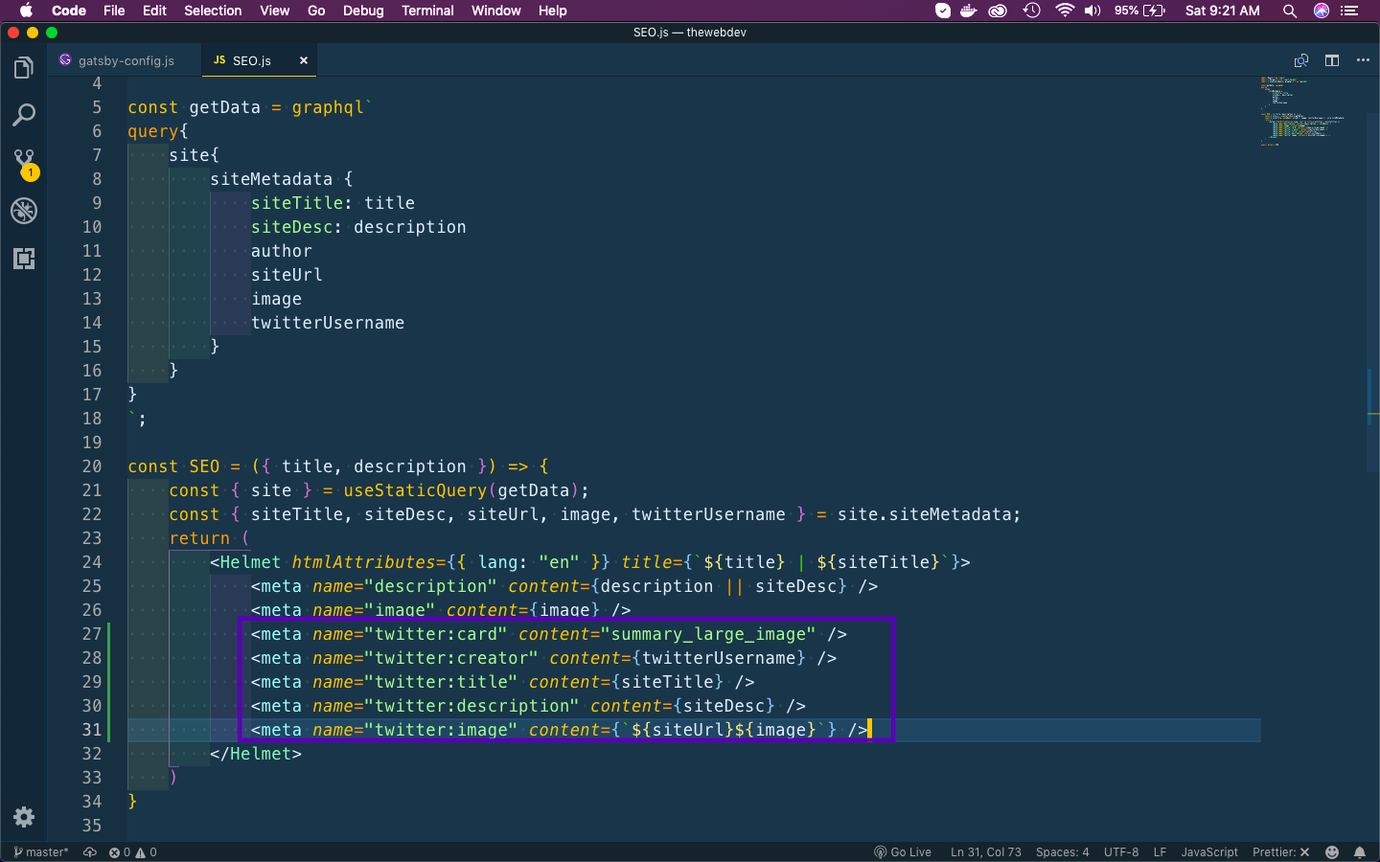Synchronize changes via the cloud sync icon
This screenshot has height=862, width=1380.
coord(90,851)
